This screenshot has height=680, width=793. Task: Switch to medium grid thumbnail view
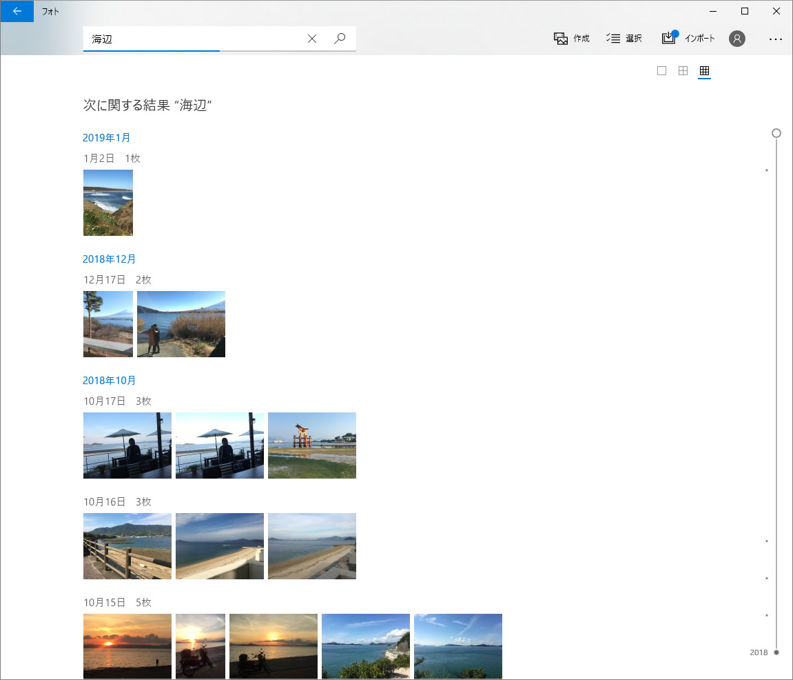point(683,71)
